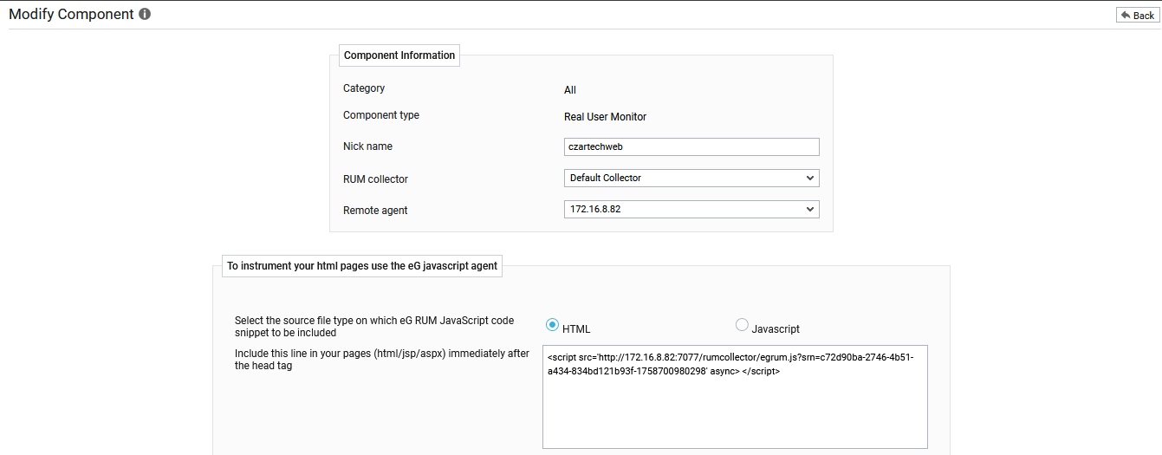This screenshot has width=1162, height=455.
Task: Click the Nick name label
Action: (367, 146)
